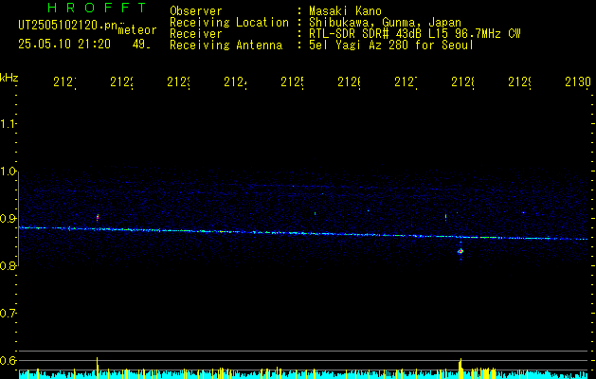Click the Observer field label

pos(196,11)
